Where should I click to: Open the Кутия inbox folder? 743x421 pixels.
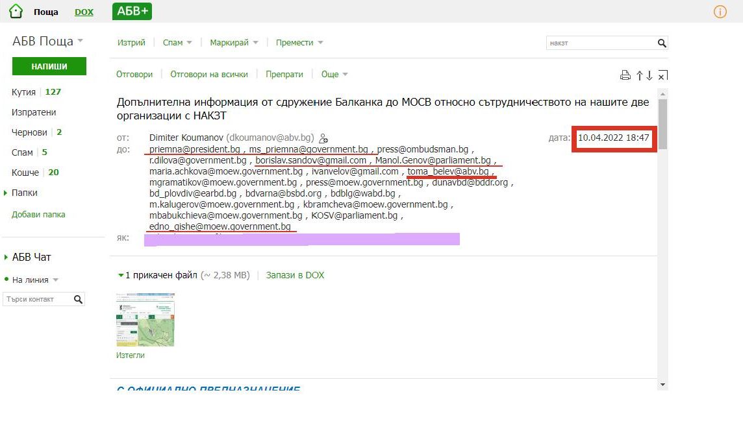[x=23, y=92]
